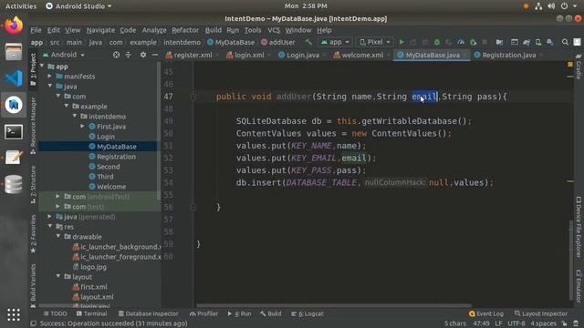Toggle Resource Manager side panel
Viewport: 584px width, 328px height.
(x=33, y=125)
